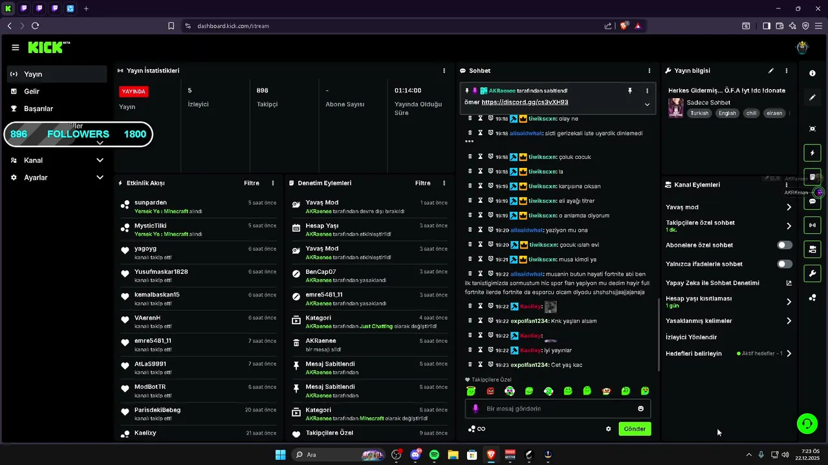Screen dimensions: 828x465
Task: Open Yapay Zeka ile Sohbet Denetimi external link
Action: pyautogui.click(x=789, y=283)
